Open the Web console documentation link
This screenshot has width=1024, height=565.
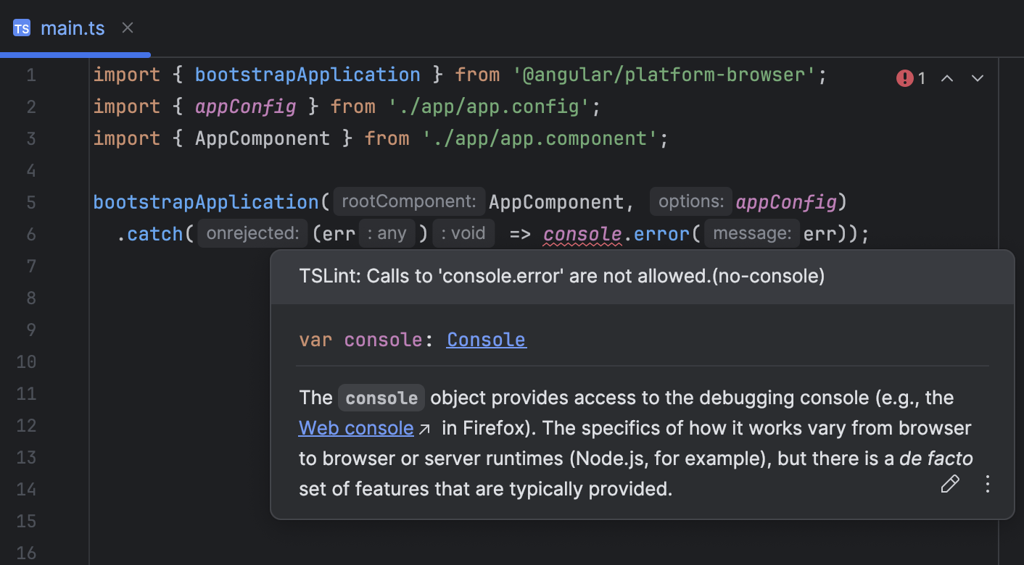point(355,428)
